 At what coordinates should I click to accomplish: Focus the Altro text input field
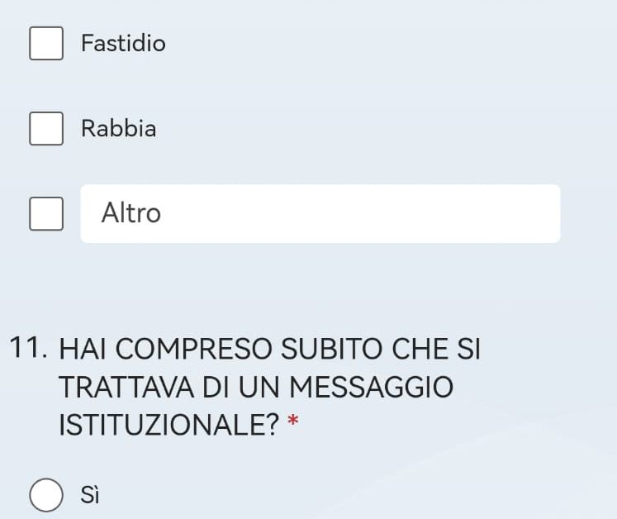pyautogui.click(x=320, y=213)
